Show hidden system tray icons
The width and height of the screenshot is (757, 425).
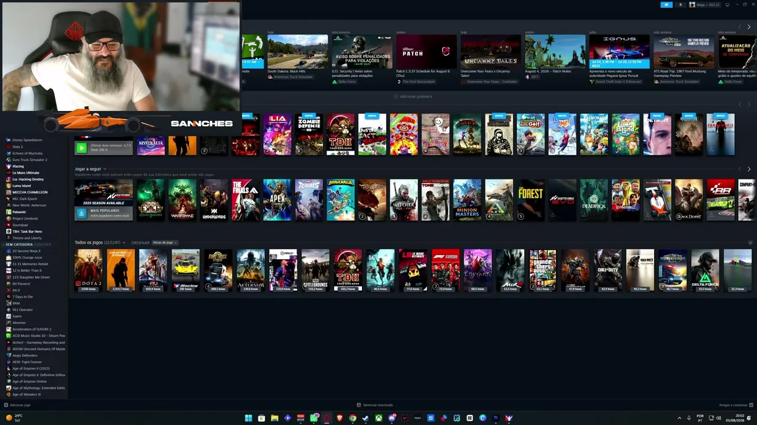pyautogui.click(x=679, y=418)
